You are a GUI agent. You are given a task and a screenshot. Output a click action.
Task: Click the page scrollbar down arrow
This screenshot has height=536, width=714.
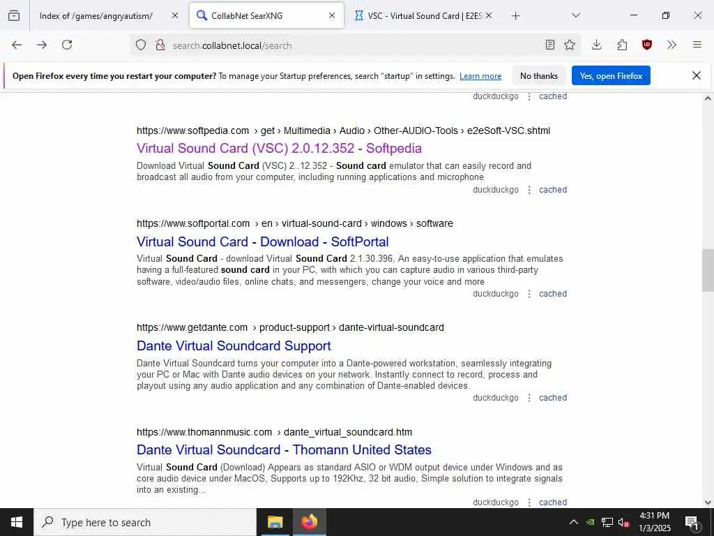708,502
